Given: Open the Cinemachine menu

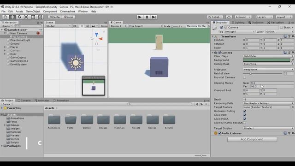Looking at the screenshot, I should coord(68,12).
